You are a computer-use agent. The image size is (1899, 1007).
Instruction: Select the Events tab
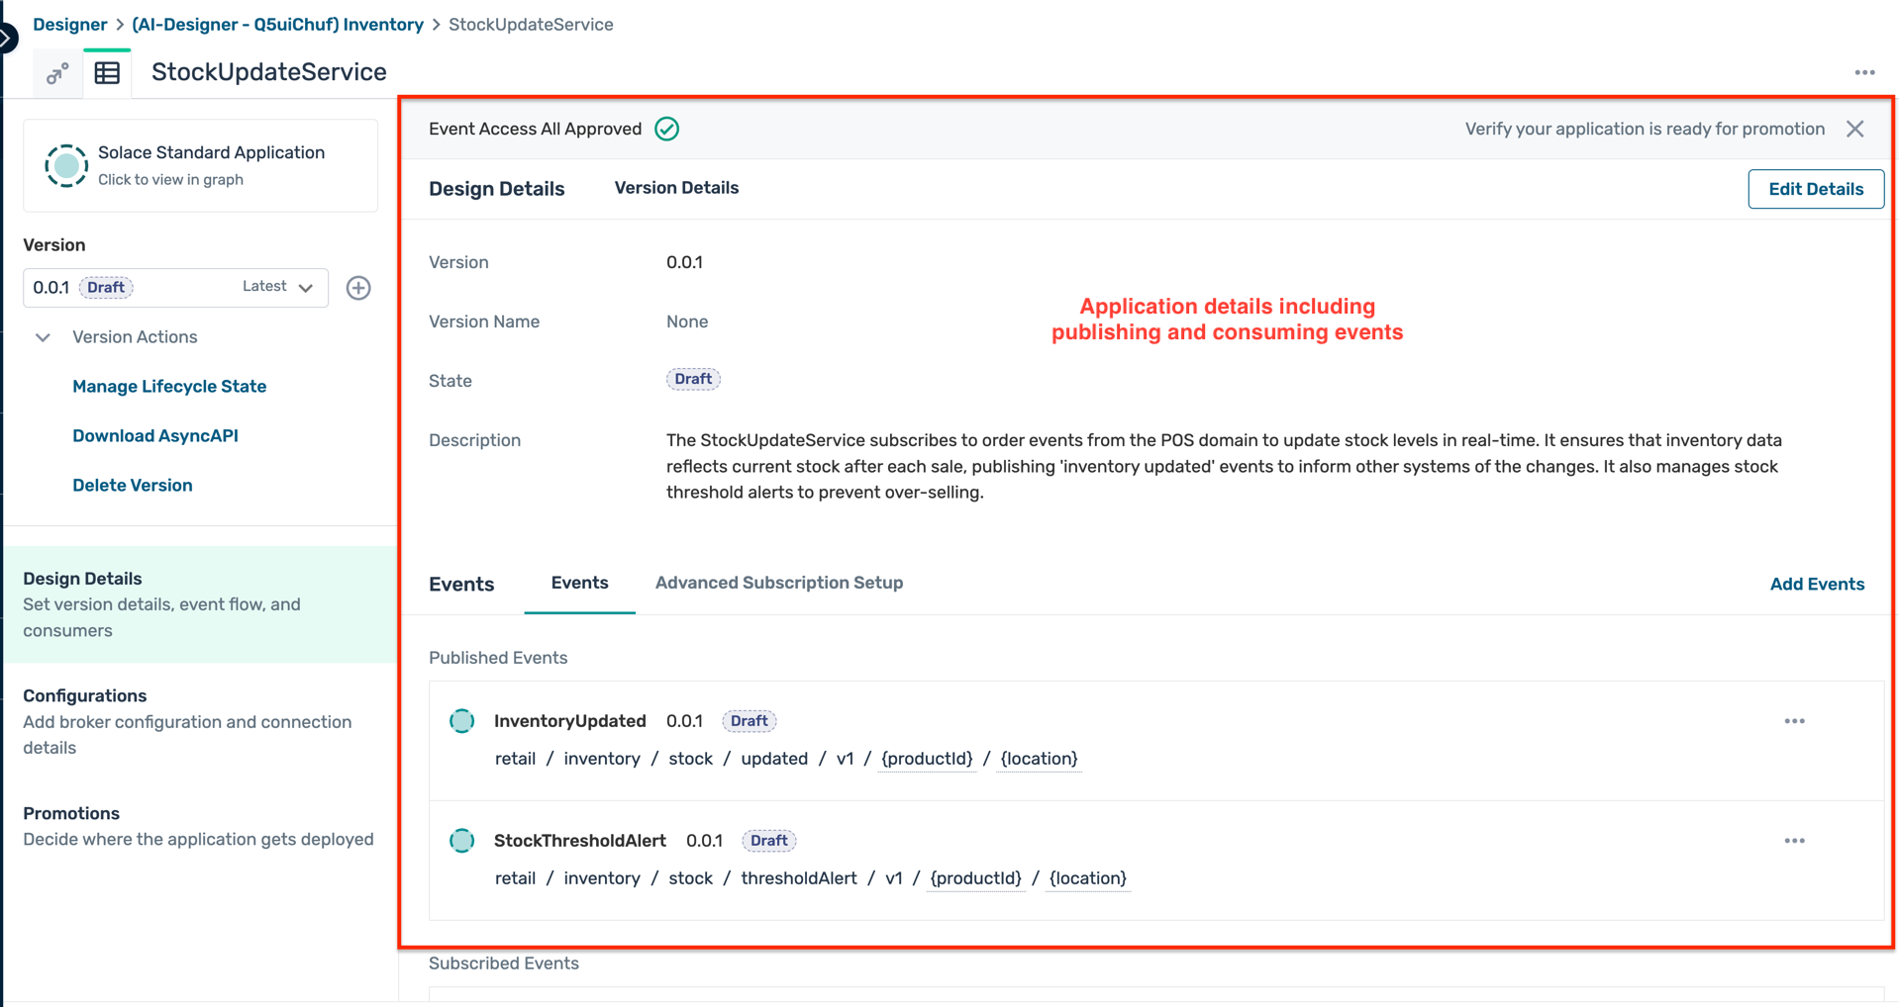[x=579, y=583]
